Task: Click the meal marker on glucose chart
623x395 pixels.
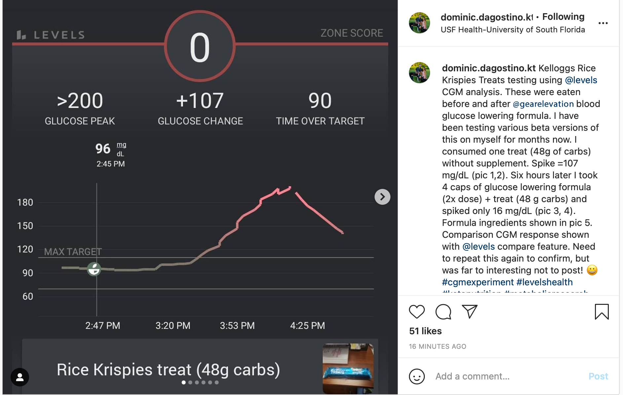Action: [94, 269]
